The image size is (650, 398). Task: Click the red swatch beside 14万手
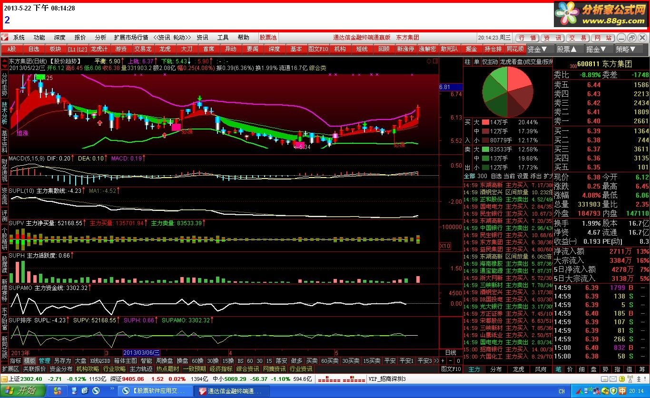(x=485, y=122)
